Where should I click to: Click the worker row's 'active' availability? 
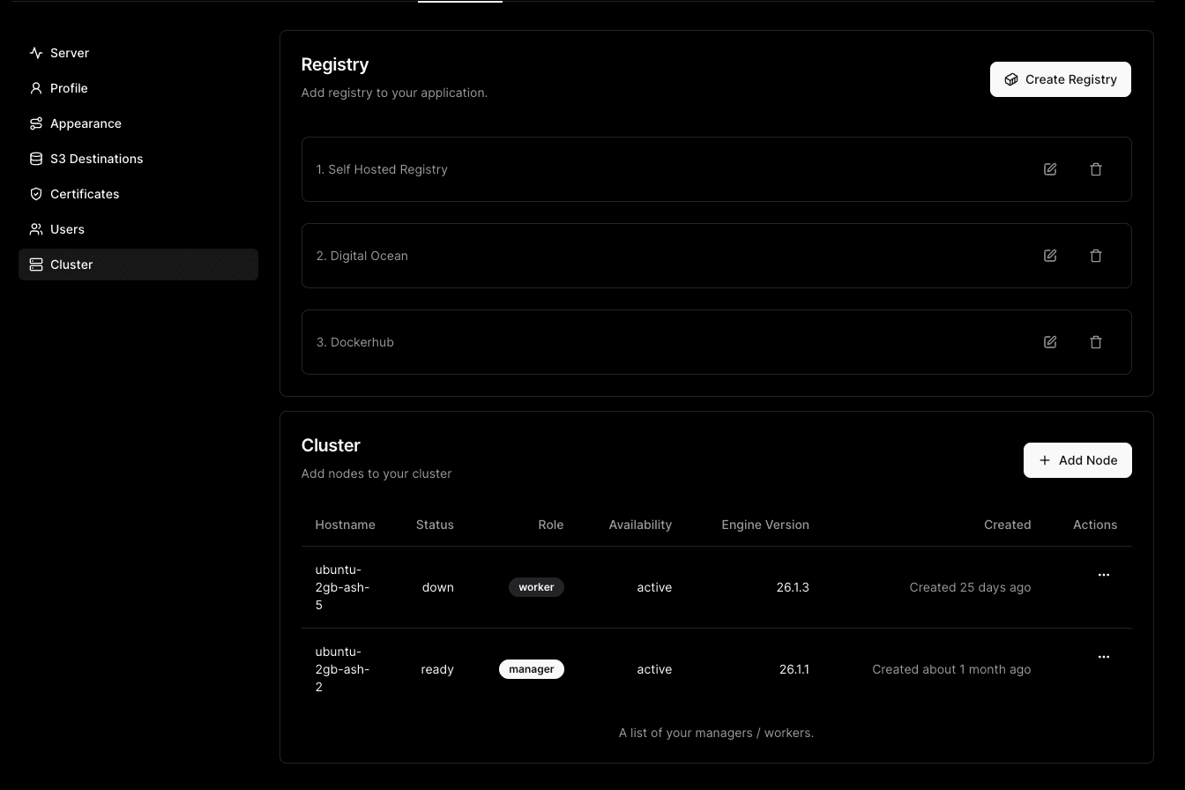pyautogui.click(x=654, y=587)
